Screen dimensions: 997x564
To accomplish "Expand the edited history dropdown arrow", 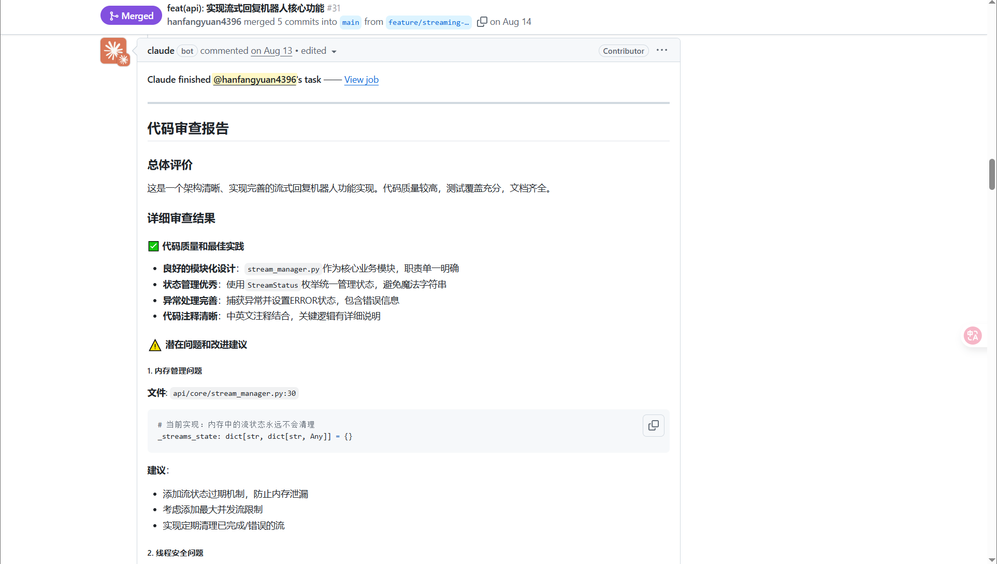I will point(334,51).
